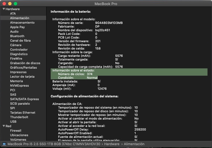Select Tarjetas Ethernet in the sidebar
Image resolution: width=212 pixels, height=148 pixels.
click(x=23, y=113)
